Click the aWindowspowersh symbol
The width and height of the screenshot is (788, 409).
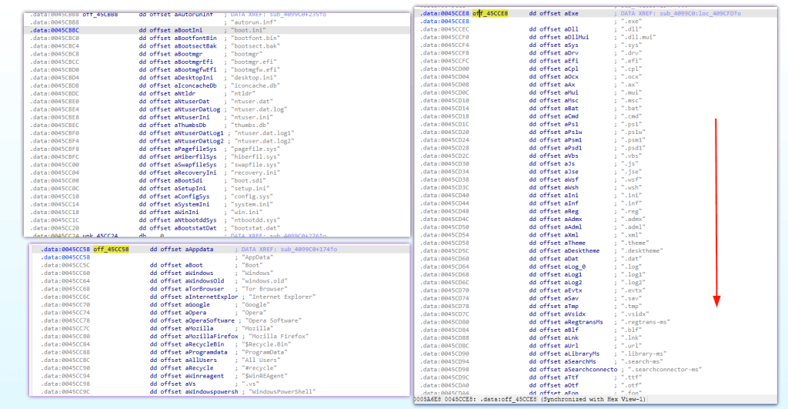tap(212, 391)
